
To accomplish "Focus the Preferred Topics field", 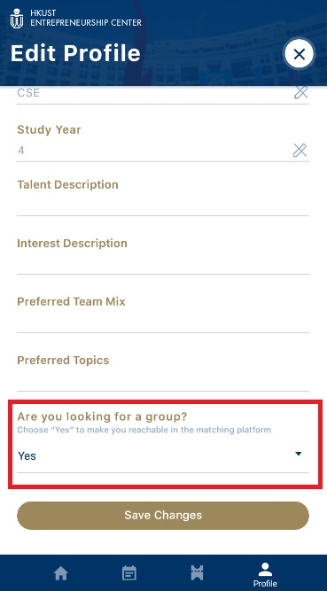I will (163, 380).
